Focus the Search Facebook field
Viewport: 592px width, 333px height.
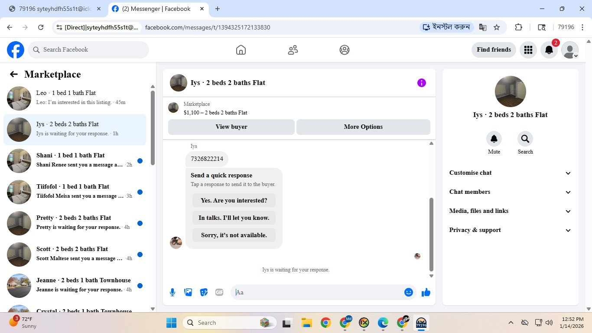[x=88, y=50]
